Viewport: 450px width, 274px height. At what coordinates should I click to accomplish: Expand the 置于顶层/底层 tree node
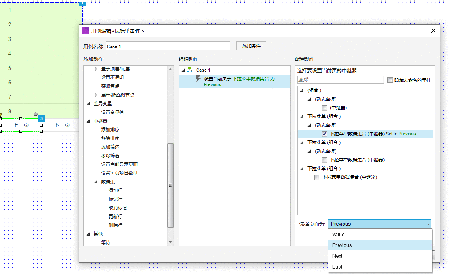[x=96, y=69]
